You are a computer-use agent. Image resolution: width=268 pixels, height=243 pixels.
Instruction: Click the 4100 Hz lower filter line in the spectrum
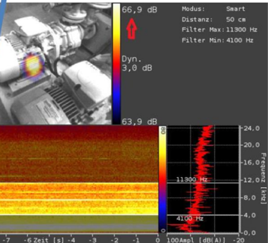pyautogui.click(x=203, y=215)
